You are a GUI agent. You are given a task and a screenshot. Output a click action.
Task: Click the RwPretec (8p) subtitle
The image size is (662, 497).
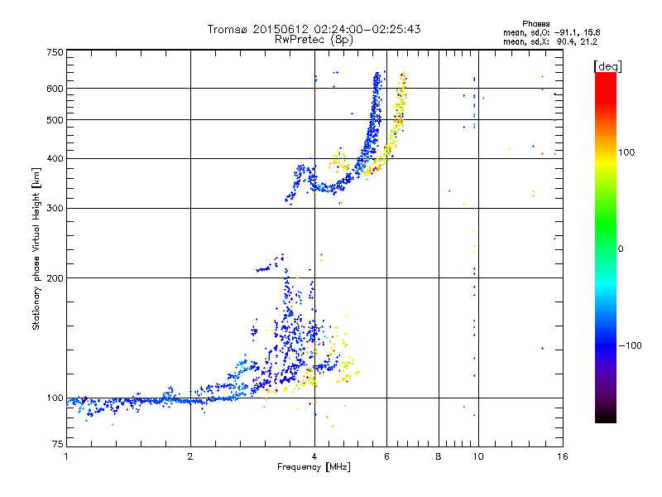(x=314, y=39)
